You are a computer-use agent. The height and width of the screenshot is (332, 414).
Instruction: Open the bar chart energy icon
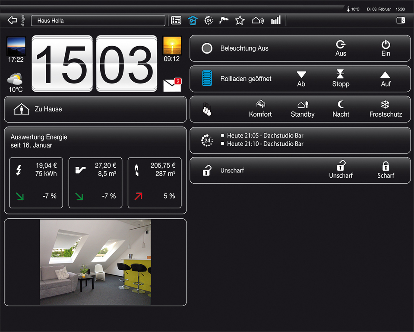pyautogui.click(x=275, y=20)
